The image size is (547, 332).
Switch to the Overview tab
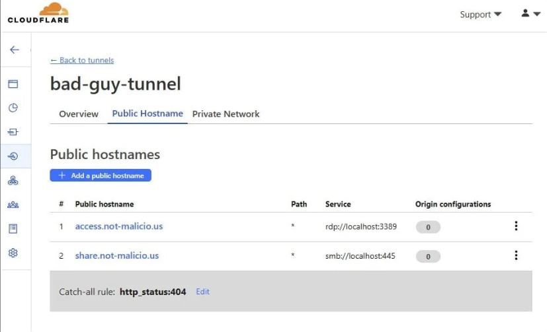point(79,114)
